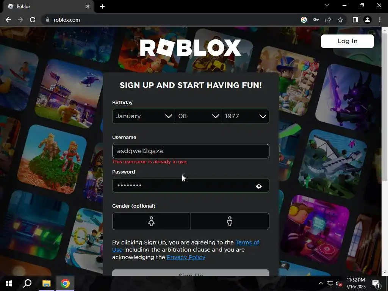Close the Roblox tab
The image size is (388, 291).
(x=88, y=6)
